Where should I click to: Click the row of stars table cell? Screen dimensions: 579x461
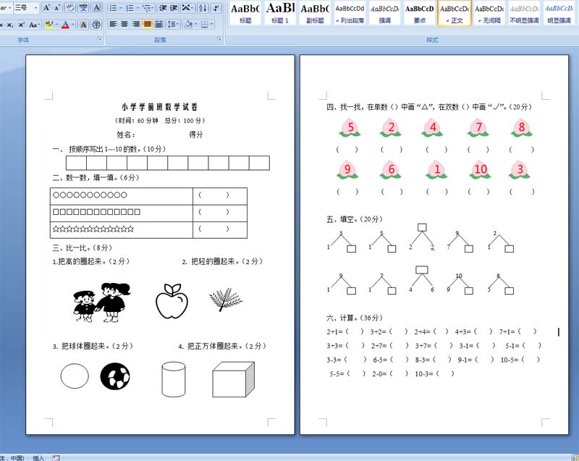pyautogui.click(x=122, y=229)
